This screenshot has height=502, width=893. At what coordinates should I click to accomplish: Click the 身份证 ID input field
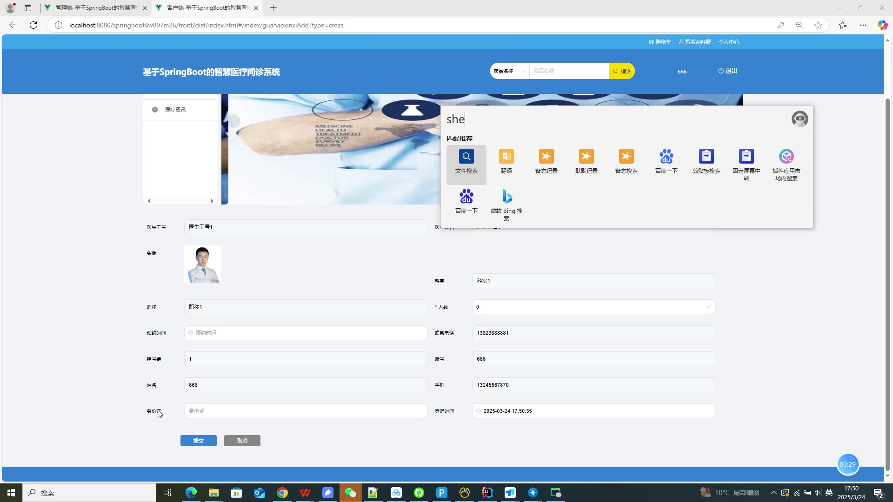[305, 411]
